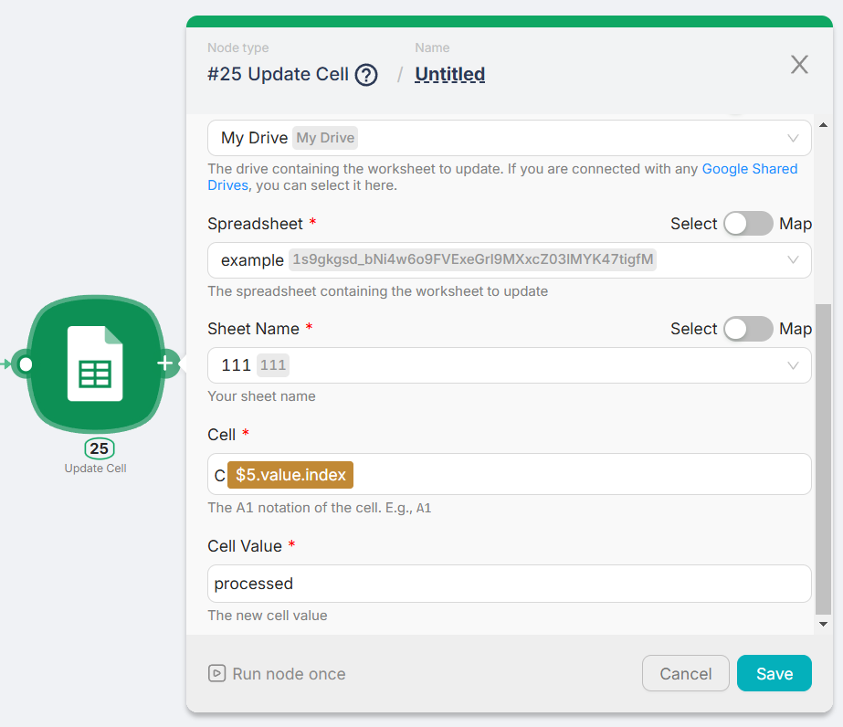Click the node number badge 25
The height and width of the screenshot is (727, 843).
point(100,448)
